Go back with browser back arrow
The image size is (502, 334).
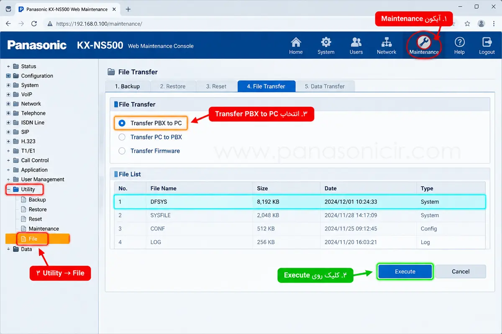pos(8,24)
